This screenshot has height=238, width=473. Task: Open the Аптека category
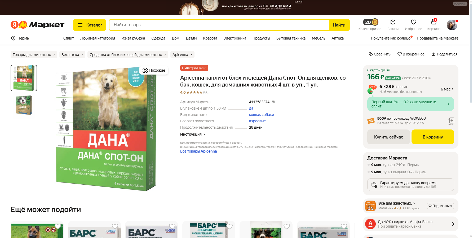pyautogui.click(x=337, y=38)
